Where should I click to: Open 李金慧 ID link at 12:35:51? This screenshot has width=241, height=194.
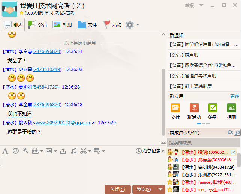coord(47,51)
